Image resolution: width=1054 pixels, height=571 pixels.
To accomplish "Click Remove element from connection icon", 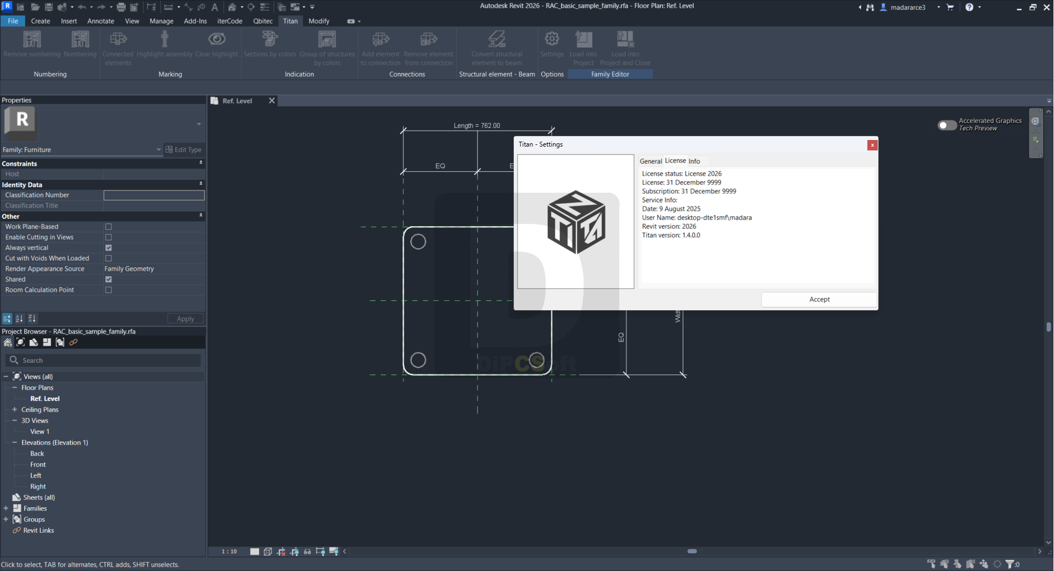I will (429, 39).
